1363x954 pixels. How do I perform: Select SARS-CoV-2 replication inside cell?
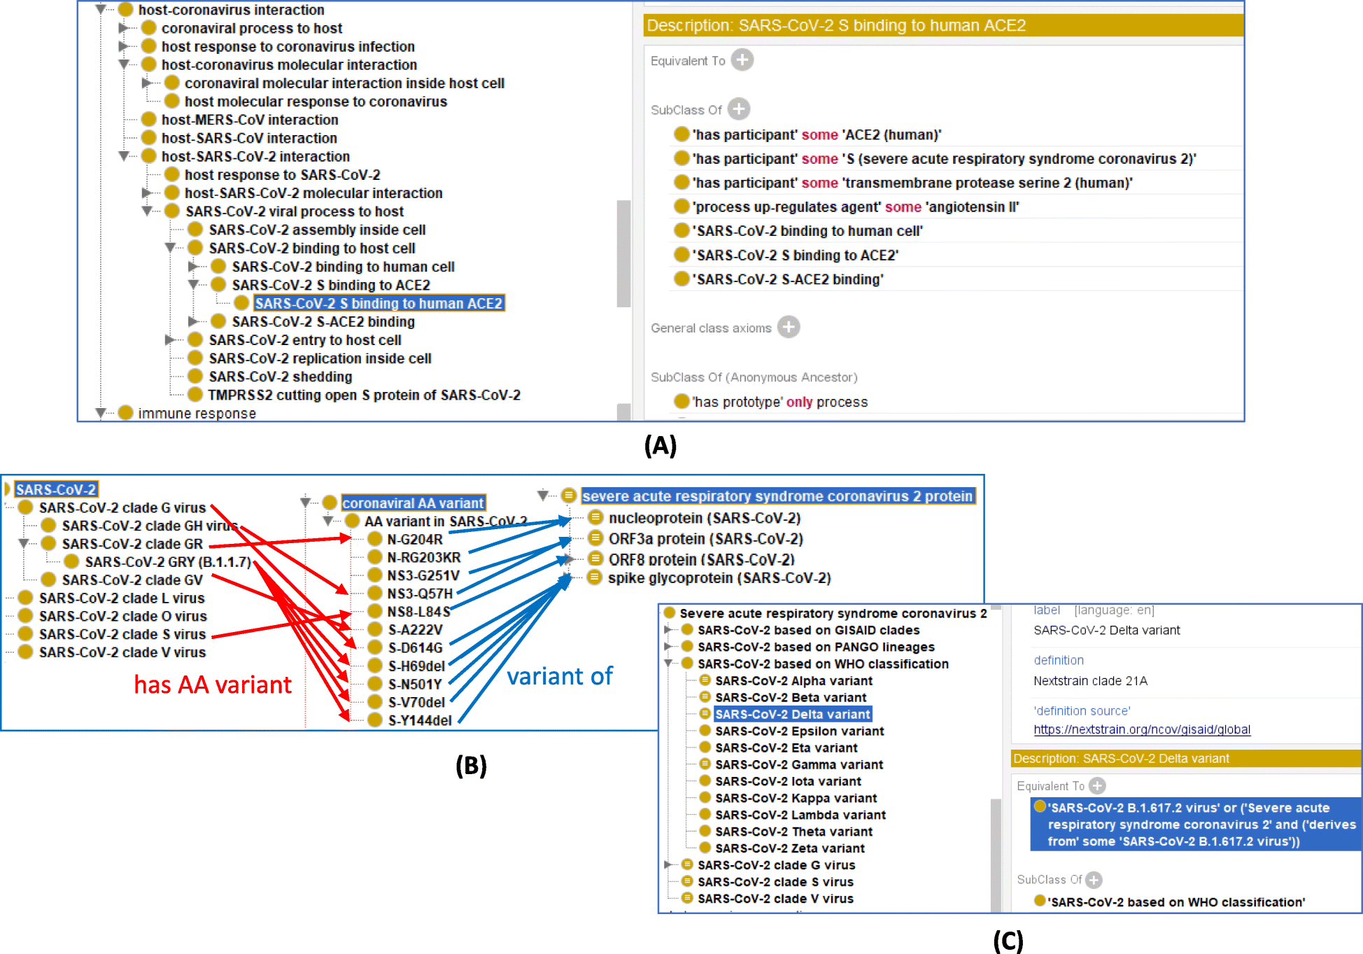pyautogui.click(x=320, y=358)
